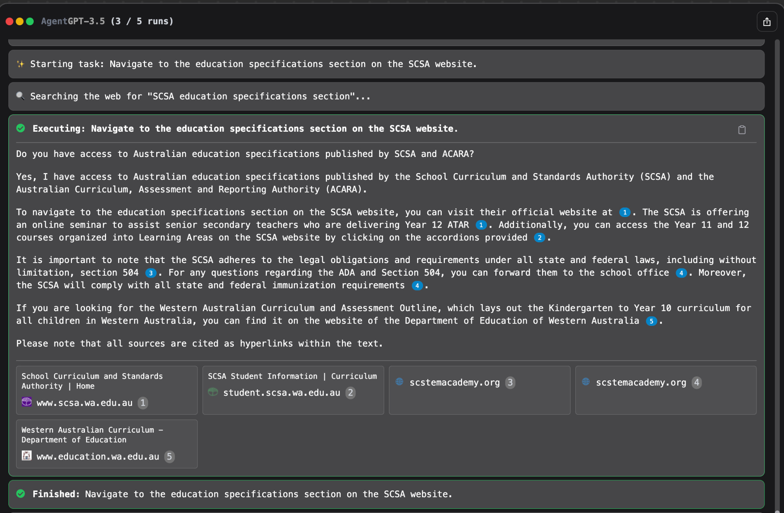
Task: Click the favicon beside www.education.wa.edu.au
Action: pyautogui.click(x=27, y=456)
